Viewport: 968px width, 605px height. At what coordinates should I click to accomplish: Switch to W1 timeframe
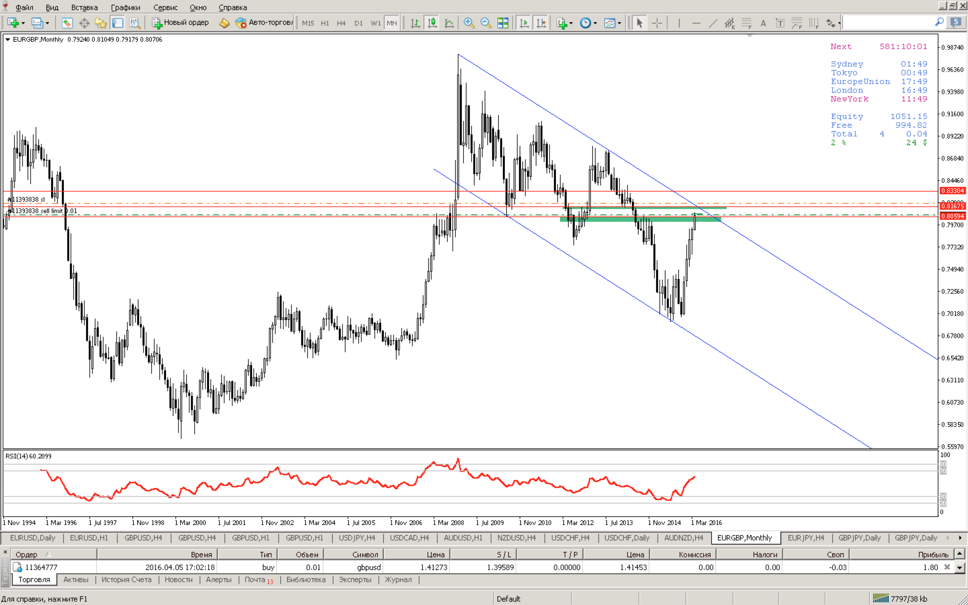[x=375, y=23]
